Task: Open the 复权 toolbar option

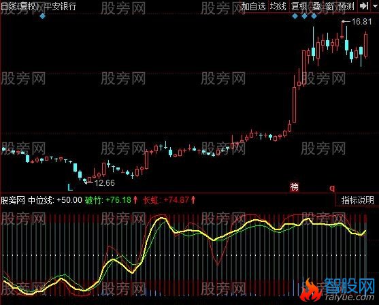Action: (x=299, y=6)
